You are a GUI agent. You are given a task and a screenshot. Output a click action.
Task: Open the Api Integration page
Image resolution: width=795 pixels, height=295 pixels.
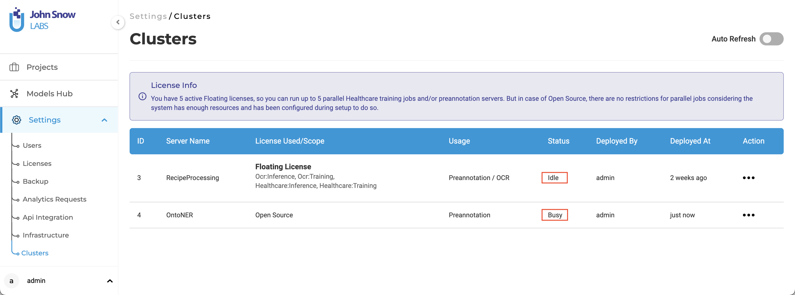click(48, 217)
